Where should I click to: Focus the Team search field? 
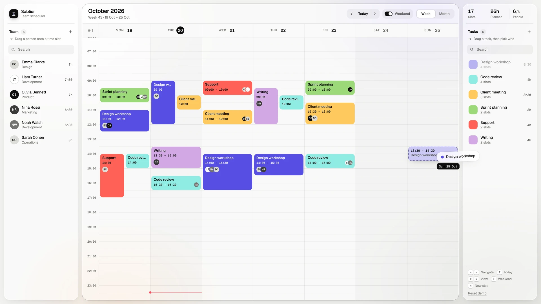pos(41,50)
